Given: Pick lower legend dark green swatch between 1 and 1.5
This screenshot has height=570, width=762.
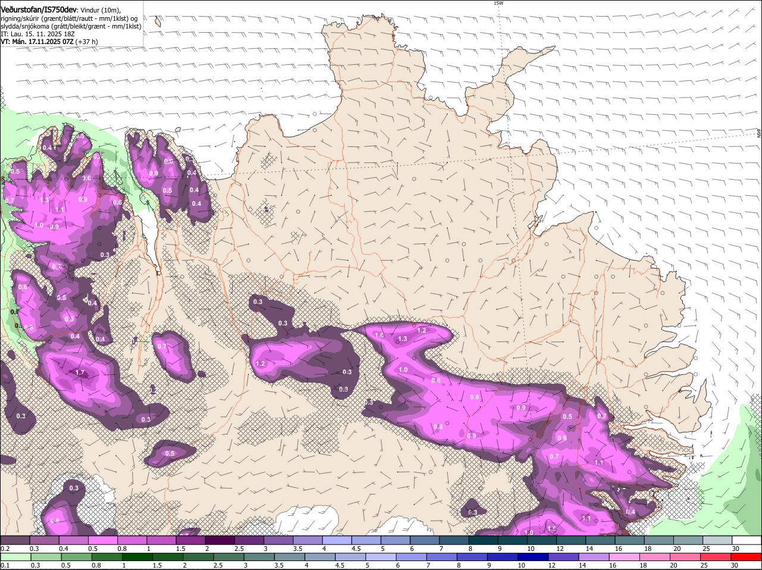Looking at the screenshot, I should coord(138,557).
